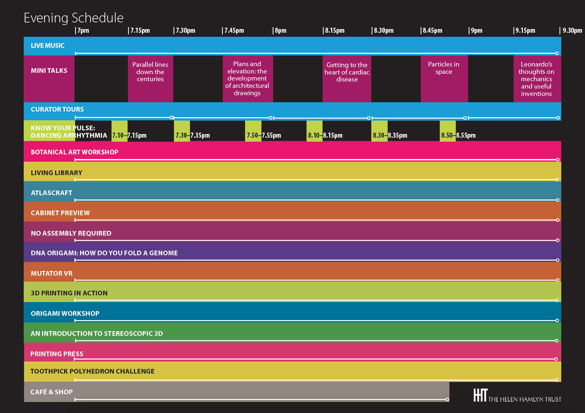Image resolution: width=585 pixels, height=413 pixels.
Task: Click the Printing Press timeline end circle
Action: pyautogui.click(x=556, y=359)
